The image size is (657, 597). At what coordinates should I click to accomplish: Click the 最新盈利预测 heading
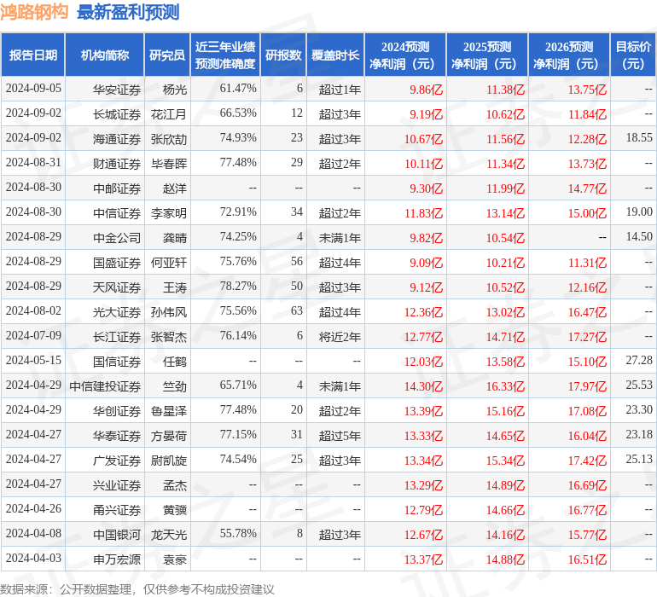click(x=128, y=12)
